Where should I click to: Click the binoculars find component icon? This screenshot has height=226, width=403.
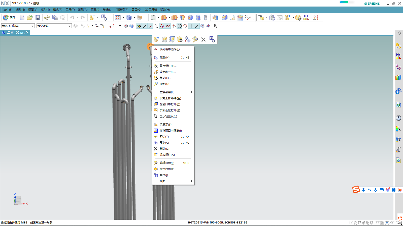pyautogui.click(x=261, y=18)
